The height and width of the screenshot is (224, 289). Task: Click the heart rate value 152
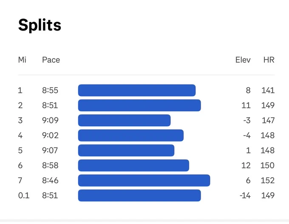tap(268, 180)
